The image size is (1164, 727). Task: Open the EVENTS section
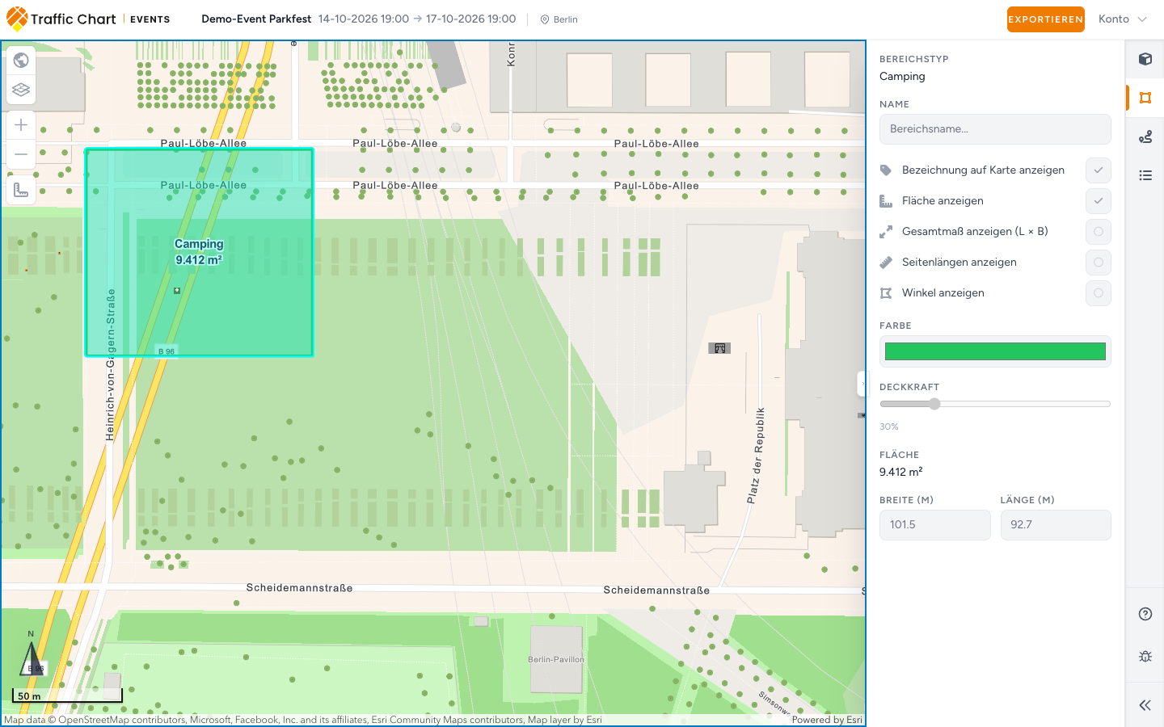pyautogui.click(x=150, y=19)
